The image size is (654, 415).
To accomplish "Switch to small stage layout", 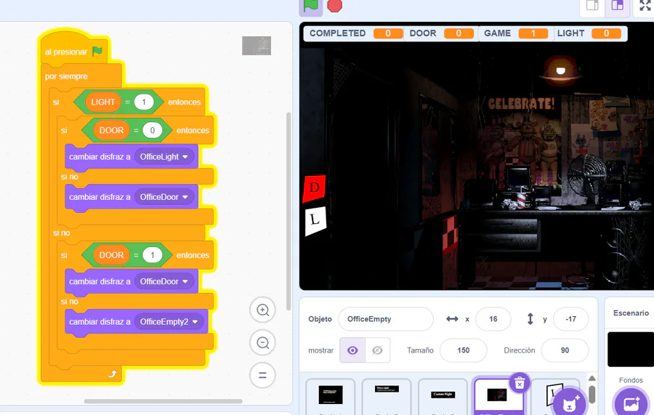I will [x=592, y=6].
